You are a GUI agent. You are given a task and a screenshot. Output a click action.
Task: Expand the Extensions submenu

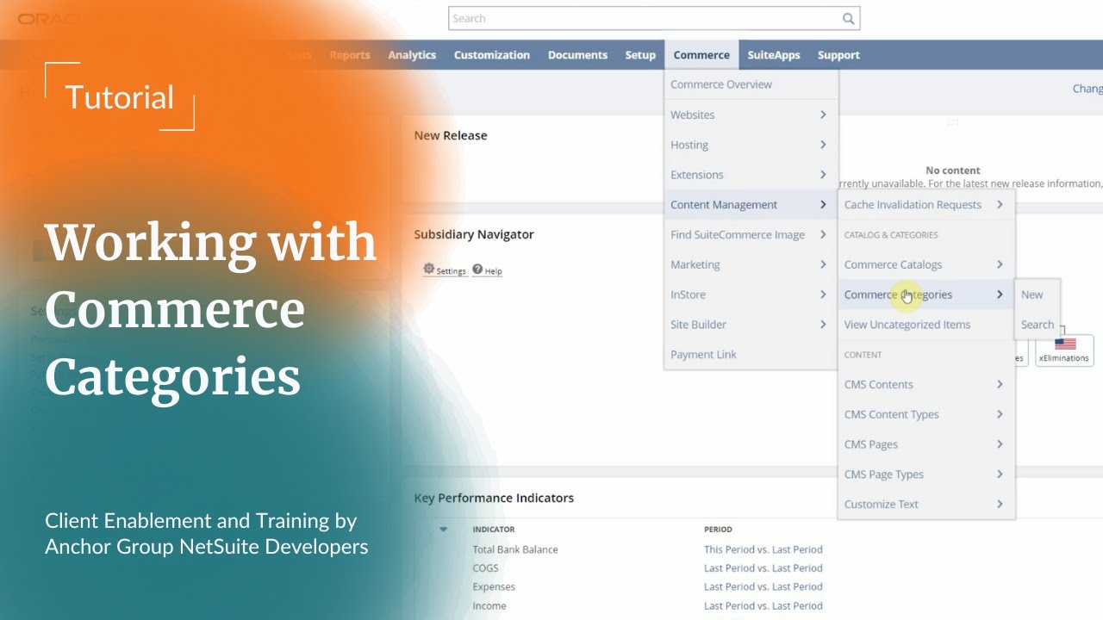[x=751, y=175]
